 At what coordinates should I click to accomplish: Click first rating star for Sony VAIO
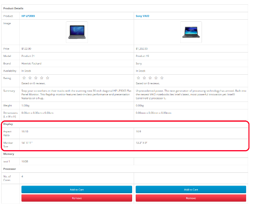click(x=138, y=78)
